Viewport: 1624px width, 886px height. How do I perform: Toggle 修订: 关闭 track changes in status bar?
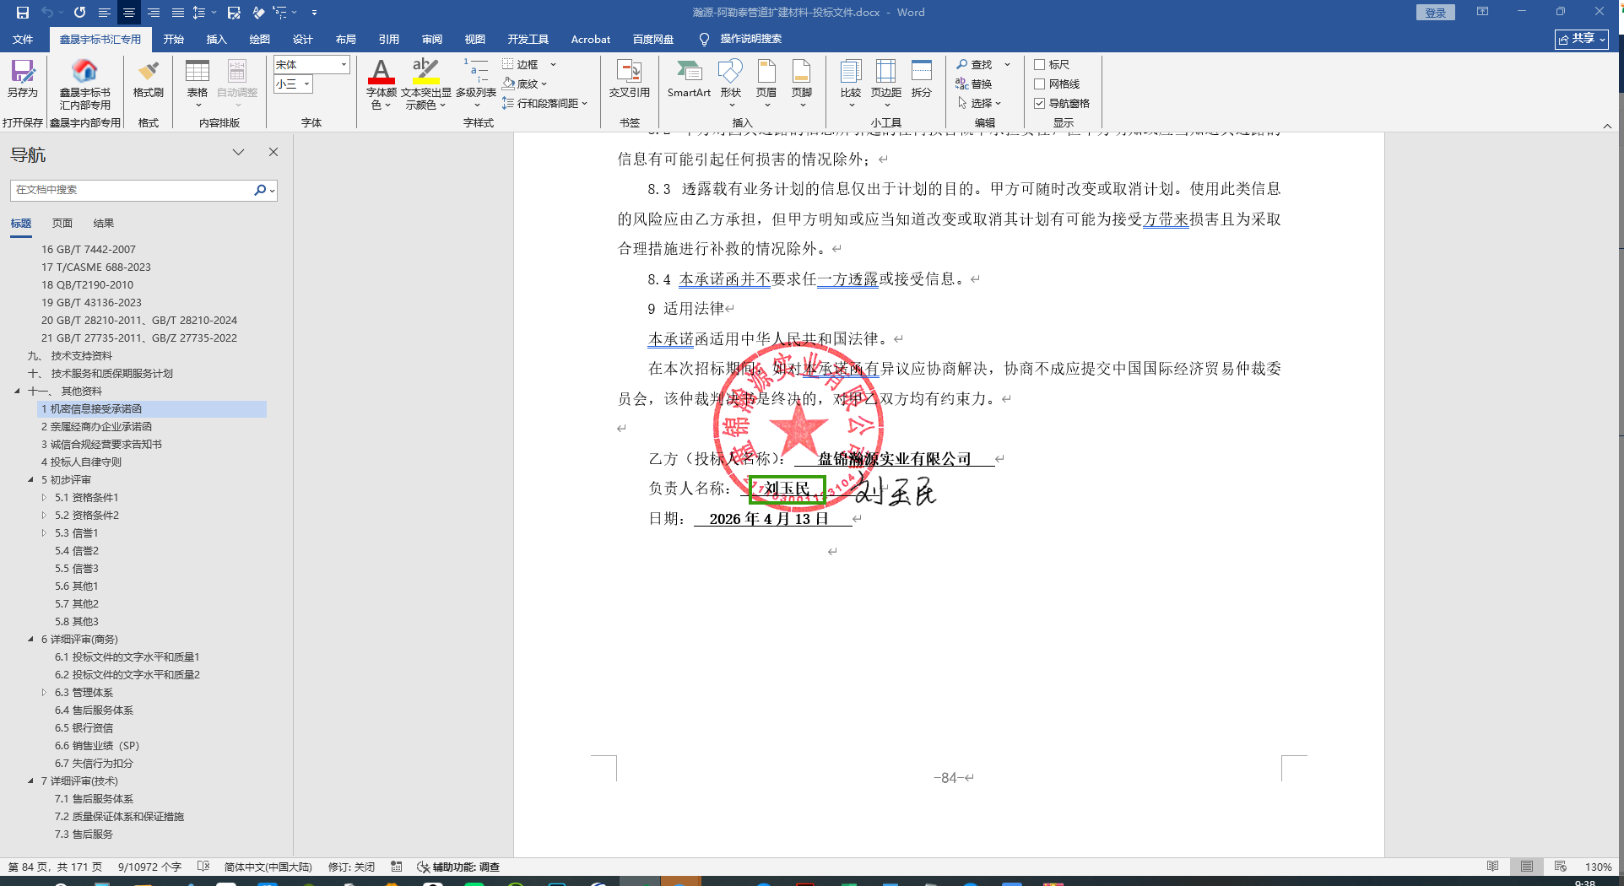(351, 867)
